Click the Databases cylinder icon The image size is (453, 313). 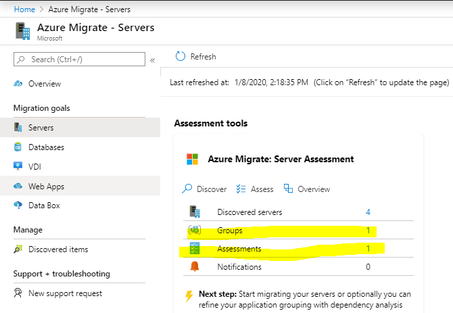tap(18, 147)
